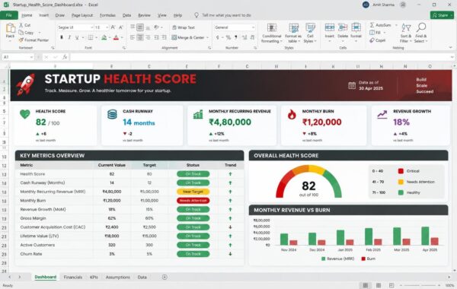Toggle italic formatting
The width and height of the screenshot is (457, 289).
(69, 37)
